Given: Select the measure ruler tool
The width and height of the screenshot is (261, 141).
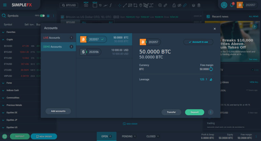Looking at the screenshot, I should 165,5.
